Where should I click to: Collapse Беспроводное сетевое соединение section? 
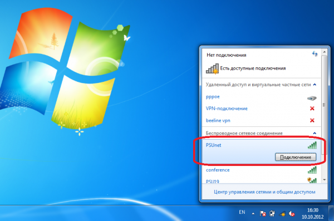315,133
